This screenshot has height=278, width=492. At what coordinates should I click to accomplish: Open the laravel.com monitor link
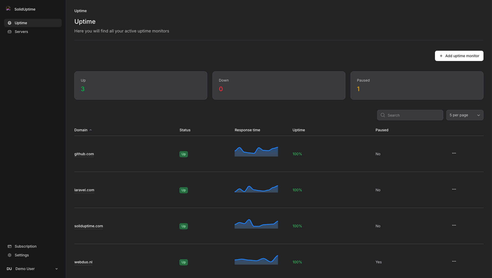pyautogui.click(x=84, y=190)
